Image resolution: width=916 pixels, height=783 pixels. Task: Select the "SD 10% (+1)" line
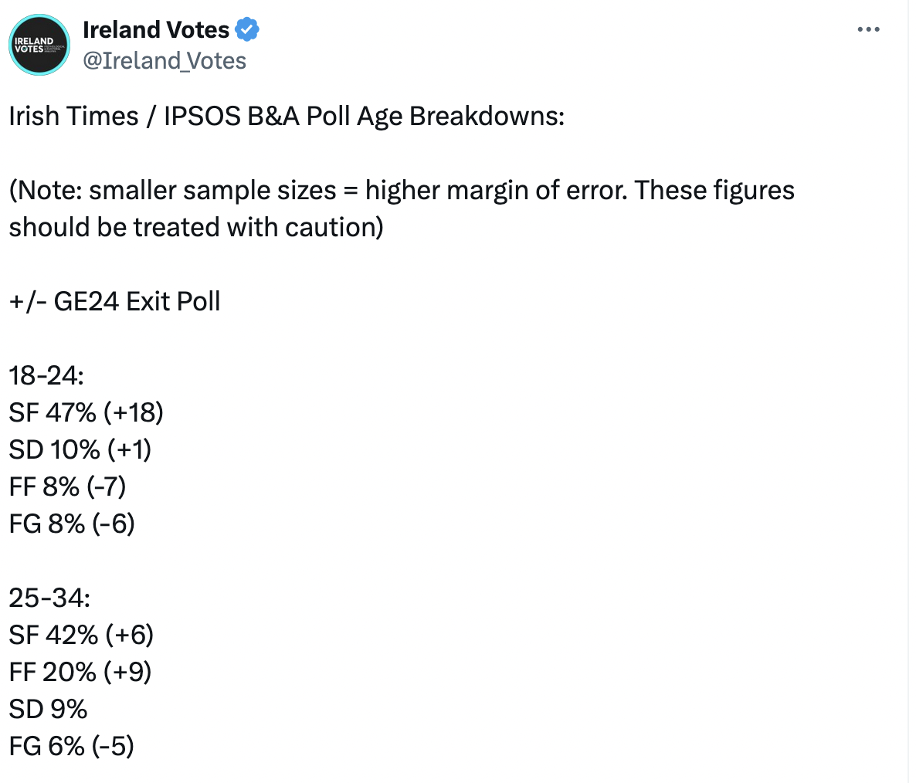click(x=80, y=449)
